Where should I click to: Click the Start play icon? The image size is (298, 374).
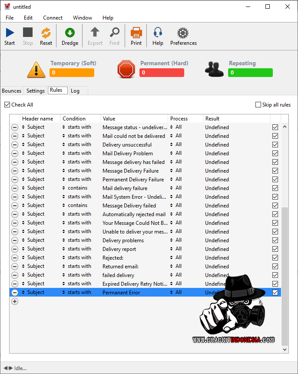point(10,33)
